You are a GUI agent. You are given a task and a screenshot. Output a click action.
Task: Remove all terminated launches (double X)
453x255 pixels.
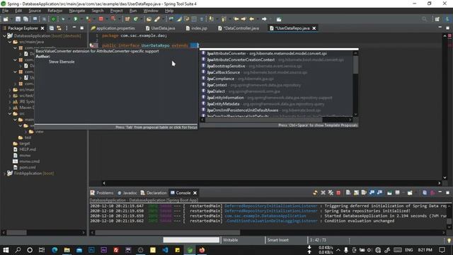tap(331, 193)
